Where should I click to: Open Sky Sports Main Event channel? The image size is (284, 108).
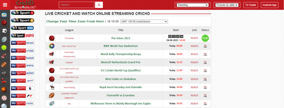pyautogui.click(x=23, y=43)
